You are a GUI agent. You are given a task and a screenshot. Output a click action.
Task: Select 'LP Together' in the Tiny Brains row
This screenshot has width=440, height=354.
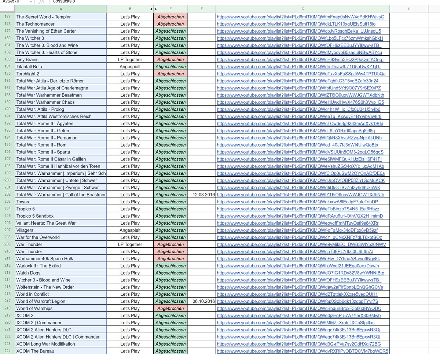(130, 59)
